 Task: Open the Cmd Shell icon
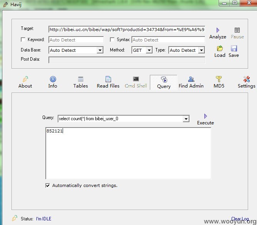(136, 79)
